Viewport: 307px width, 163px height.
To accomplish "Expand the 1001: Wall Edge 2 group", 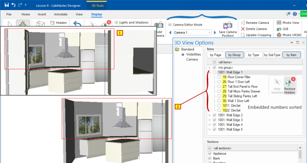I will pyautogui.click(x=210, y=115).
